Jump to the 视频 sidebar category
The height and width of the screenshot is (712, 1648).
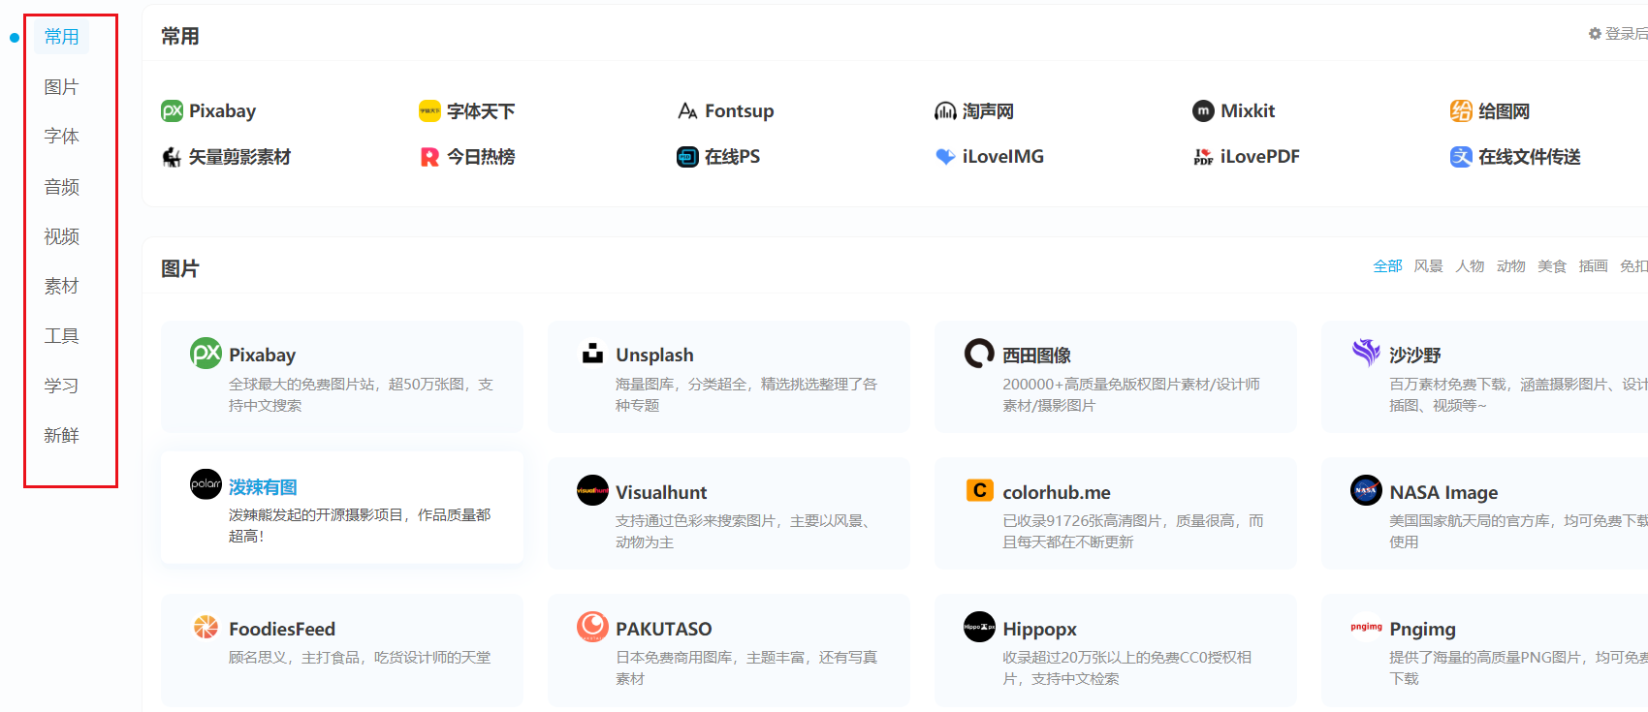pyautogui.click(x=61, y=236)
